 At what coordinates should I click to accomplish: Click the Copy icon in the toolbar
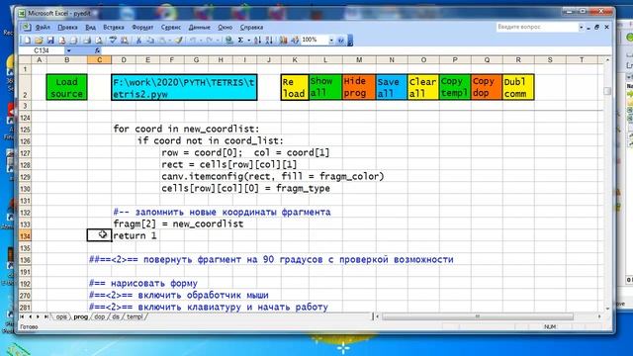point(150,40)
